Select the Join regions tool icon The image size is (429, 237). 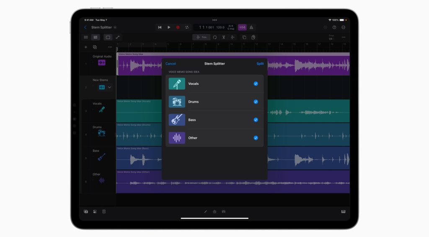(233, 37)
